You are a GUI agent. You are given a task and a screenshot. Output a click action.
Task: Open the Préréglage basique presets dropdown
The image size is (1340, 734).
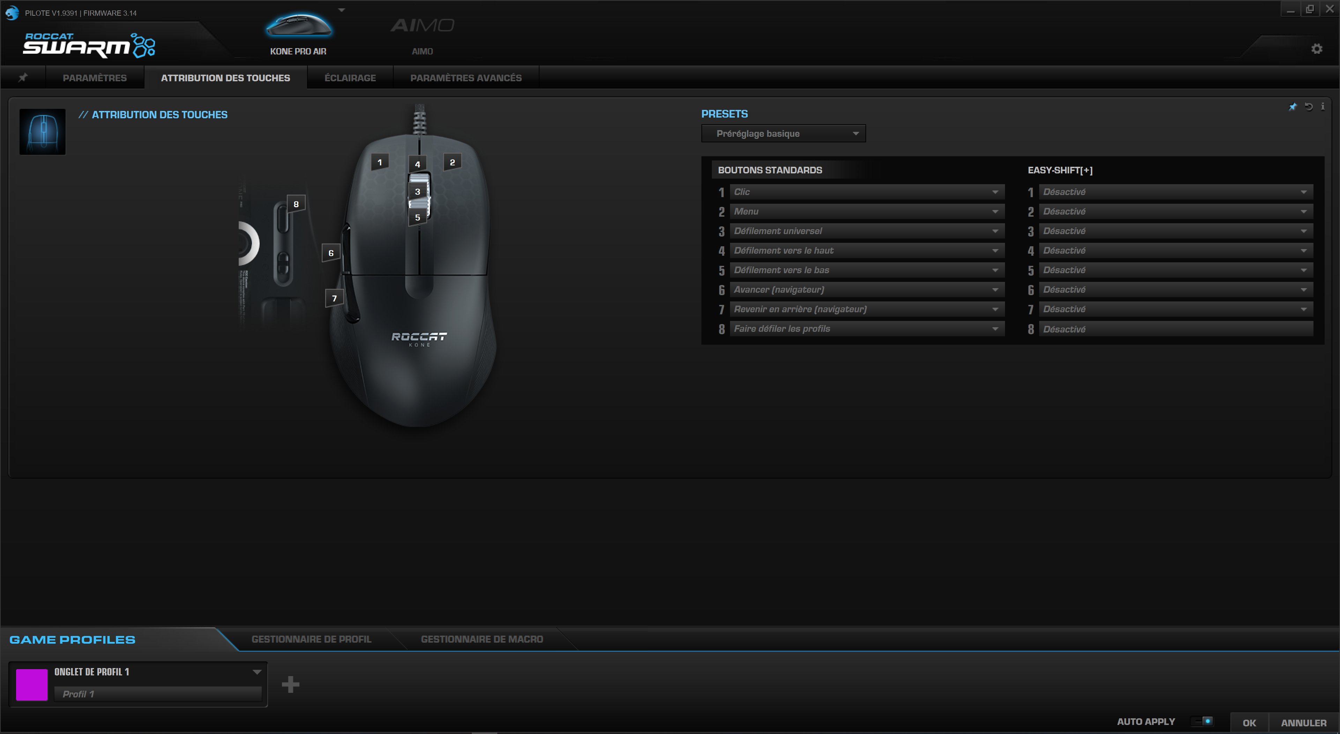[783, 134]
